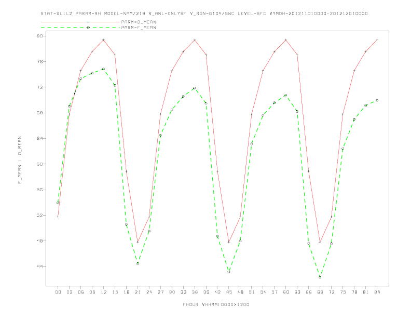Image resolution: width=411 pixels, height=318 pixels.
Task: Click x-axis tick label 51
Action: (252, 292)
